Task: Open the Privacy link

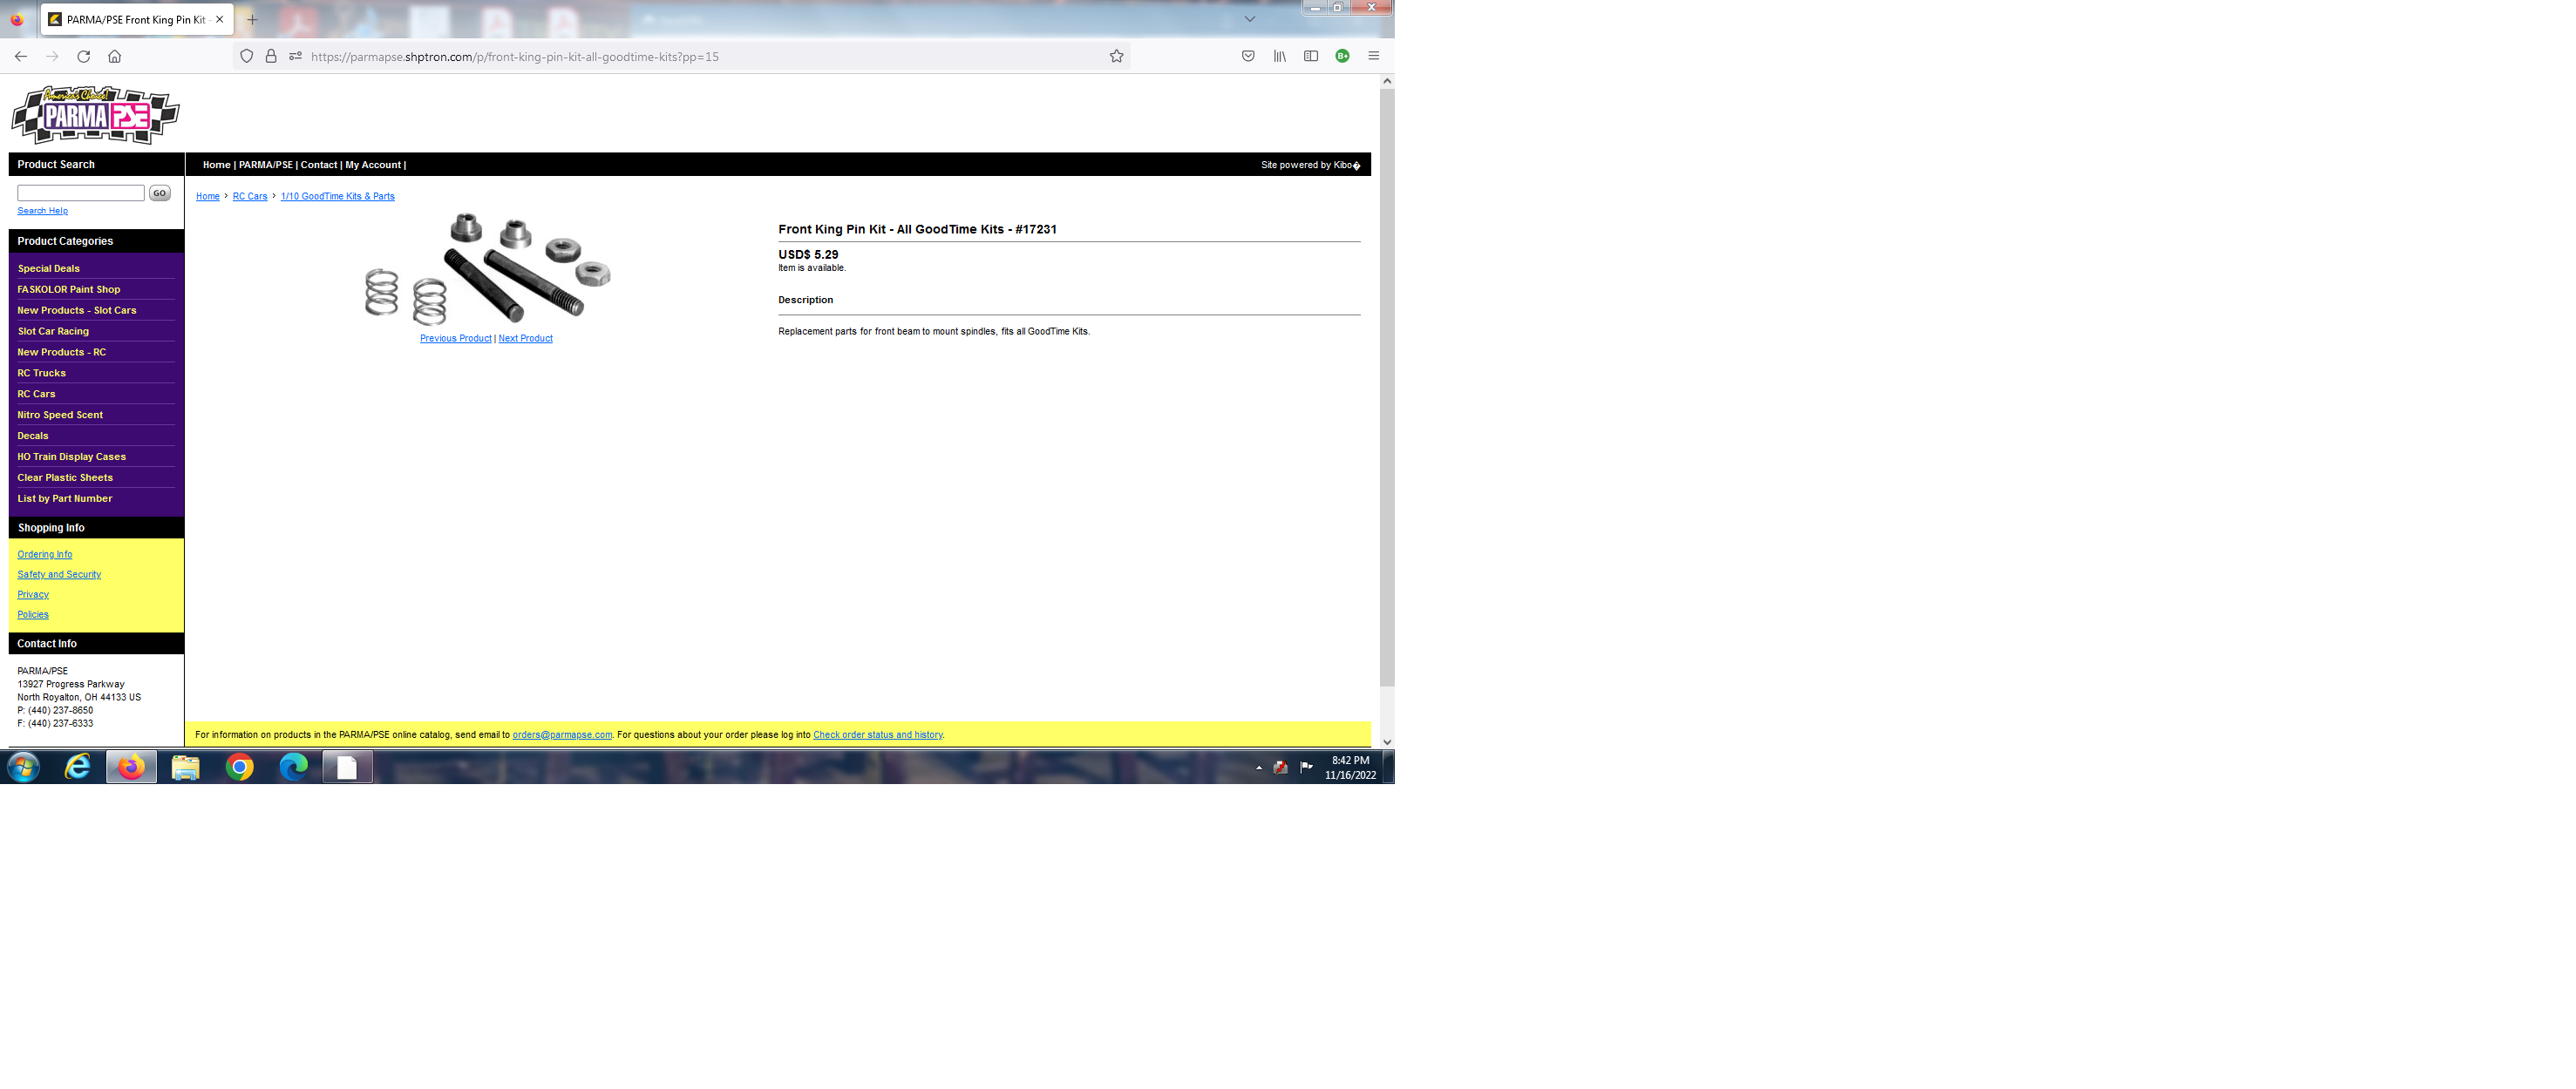Action: point(33,594)
